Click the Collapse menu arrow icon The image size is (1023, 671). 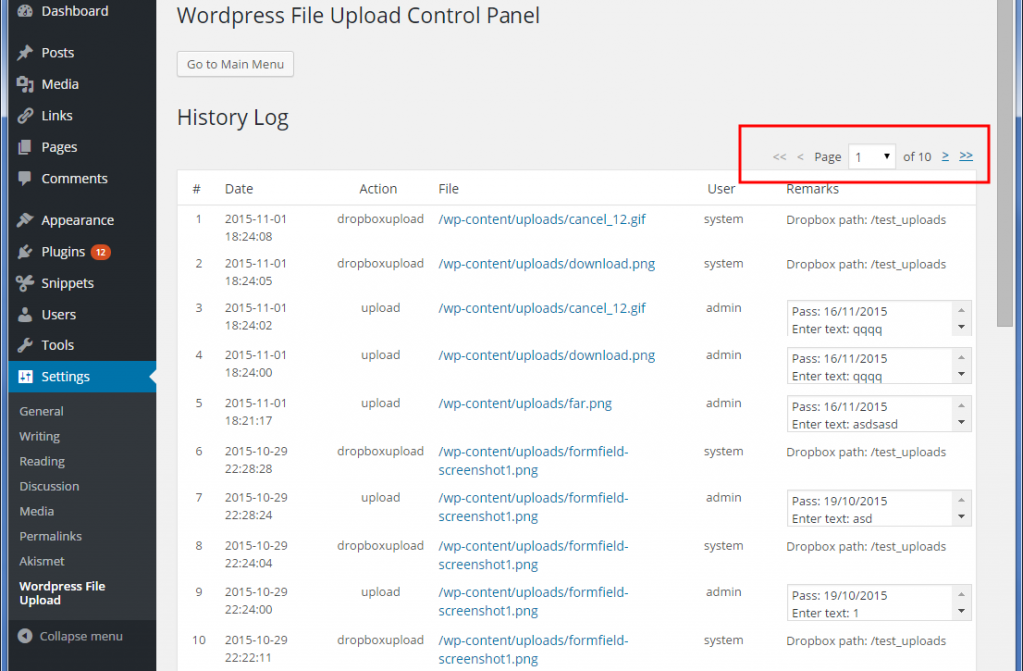click(25, 636)
